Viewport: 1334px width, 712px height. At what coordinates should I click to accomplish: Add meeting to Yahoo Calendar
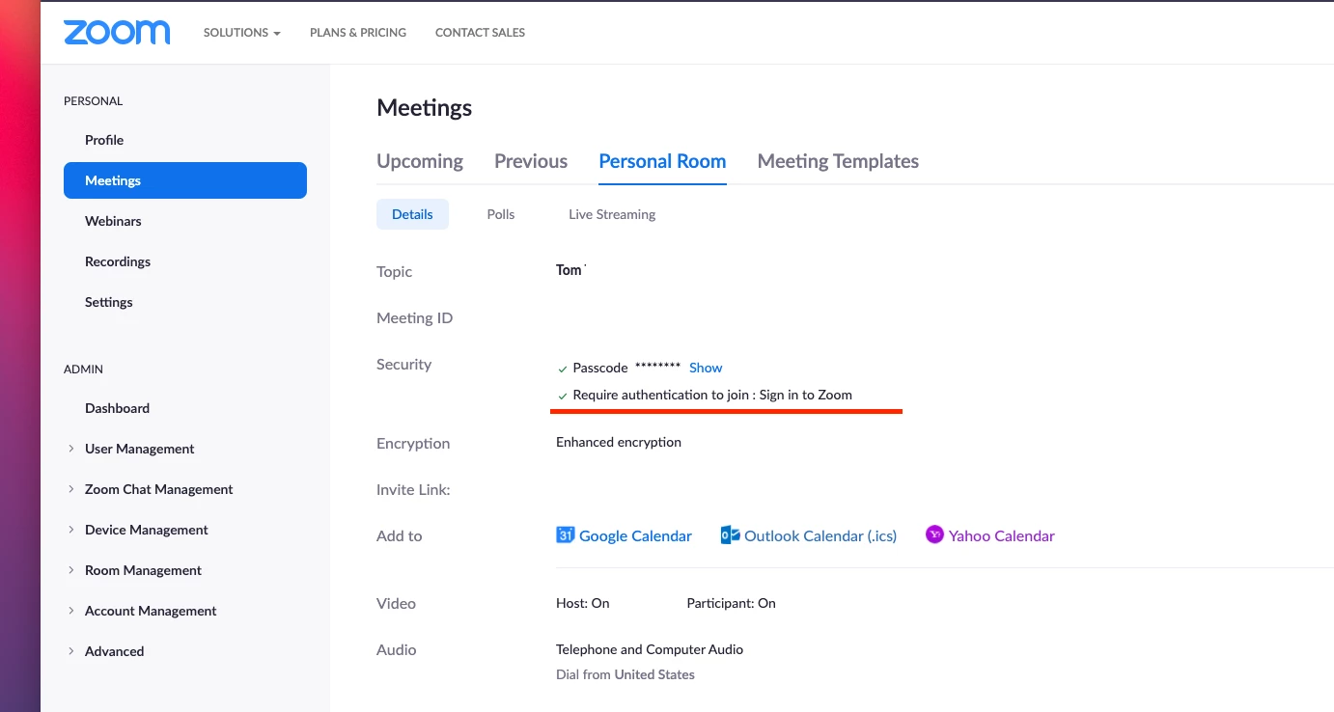pos(1001,535)
